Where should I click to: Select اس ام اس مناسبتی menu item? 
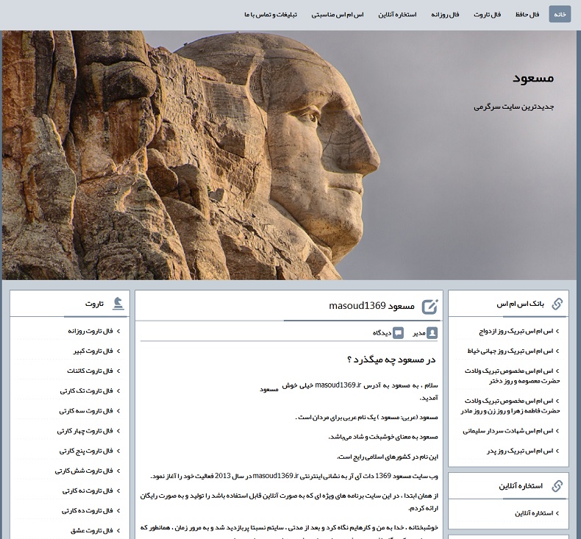point(338,15)
